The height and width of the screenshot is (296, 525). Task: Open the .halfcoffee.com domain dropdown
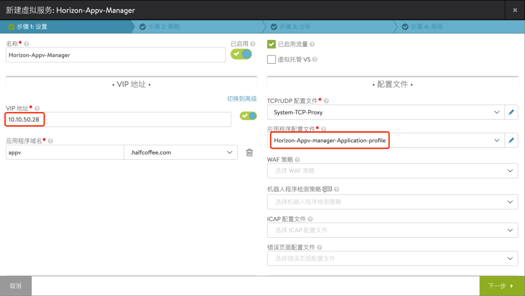(x=180, y=152)
